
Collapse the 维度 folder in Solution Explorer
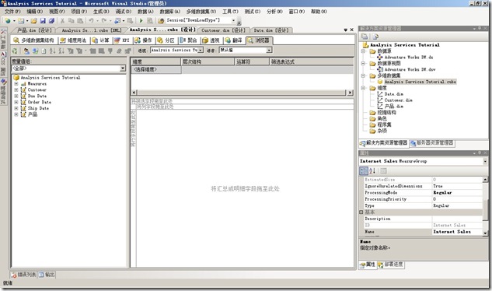coord(363,88)
